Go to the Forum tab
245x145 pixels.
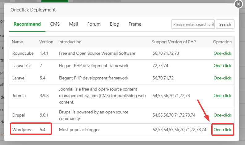click(x=94, y=24)
